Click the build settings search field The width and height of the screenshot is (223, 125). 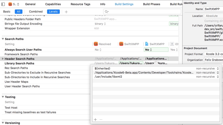coord(142,11)
